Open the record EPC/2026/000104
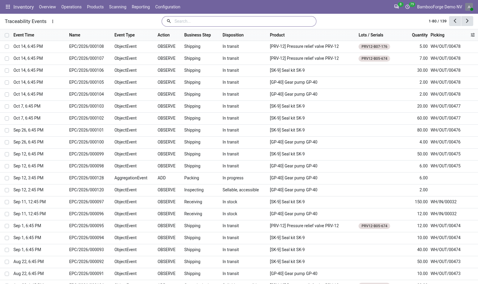 [86, 94]
